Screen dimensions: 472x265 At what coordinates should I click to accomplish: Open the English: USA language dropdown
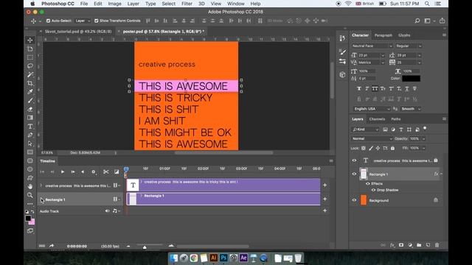(x=372, y=109)
